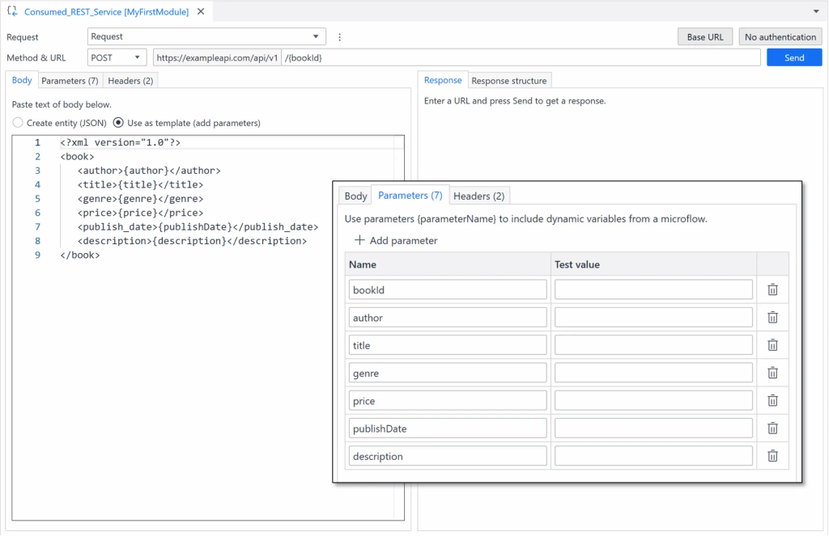Click the base URL field exampleapi.com
Image resolution: width=829 pixels, height=536 pixels.
pyautogui.click(x=217, y=57)
